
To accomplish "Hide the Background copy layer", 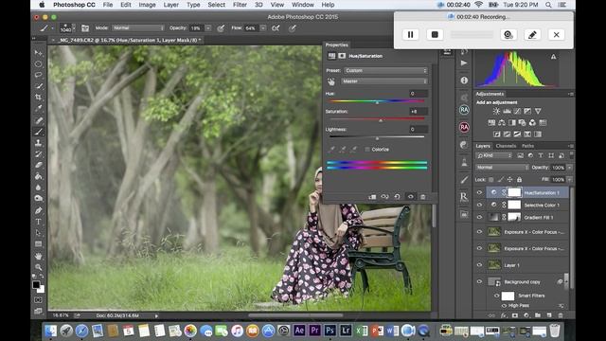I will pyautogui.click(x=480, y=281).
